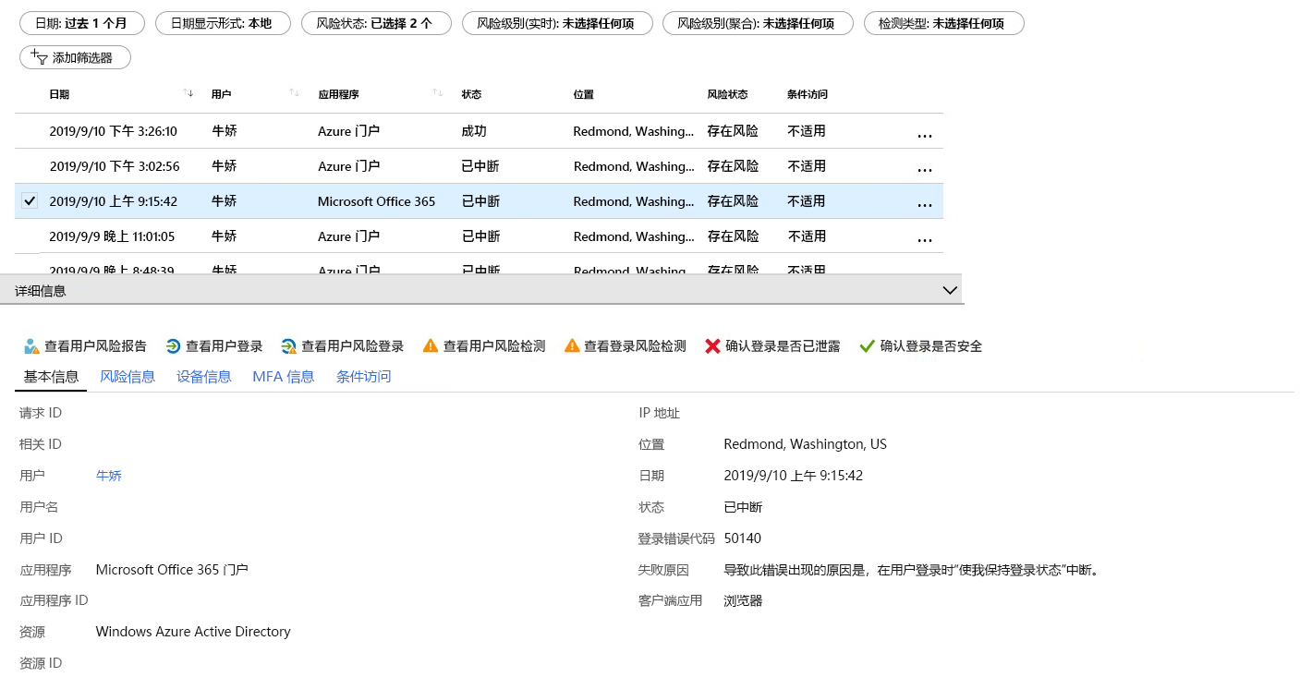Open the 风险级别(聚合) filter
This screenshot has height=677, width=1300.
759,23
